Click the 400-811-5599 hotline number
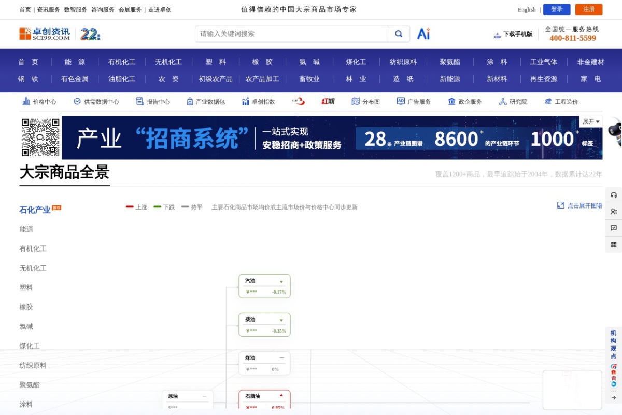Viewport: 622px width, 415px height. (x=573, y=38)
